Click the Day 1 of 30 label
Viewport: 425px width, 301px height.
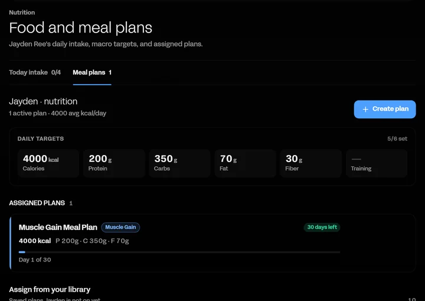coord(35,260)
